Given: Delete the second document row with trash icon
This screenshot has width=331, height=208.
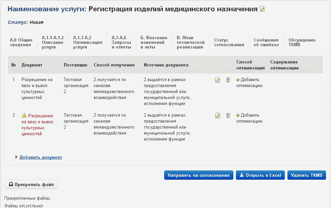Looking at the screenshot, I should coord(228,115).
